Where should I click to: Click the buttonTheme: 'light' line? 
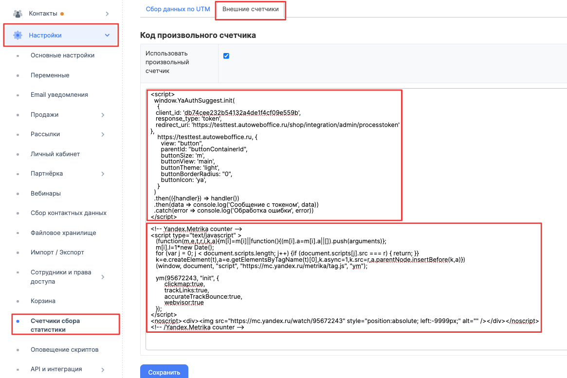190,168
